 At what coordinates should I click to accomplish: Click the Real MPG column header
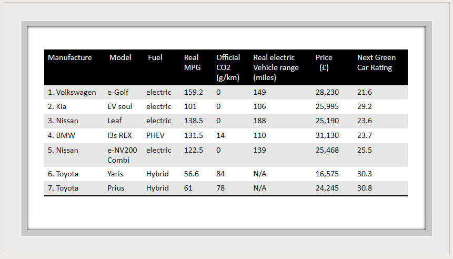[192, 62]
